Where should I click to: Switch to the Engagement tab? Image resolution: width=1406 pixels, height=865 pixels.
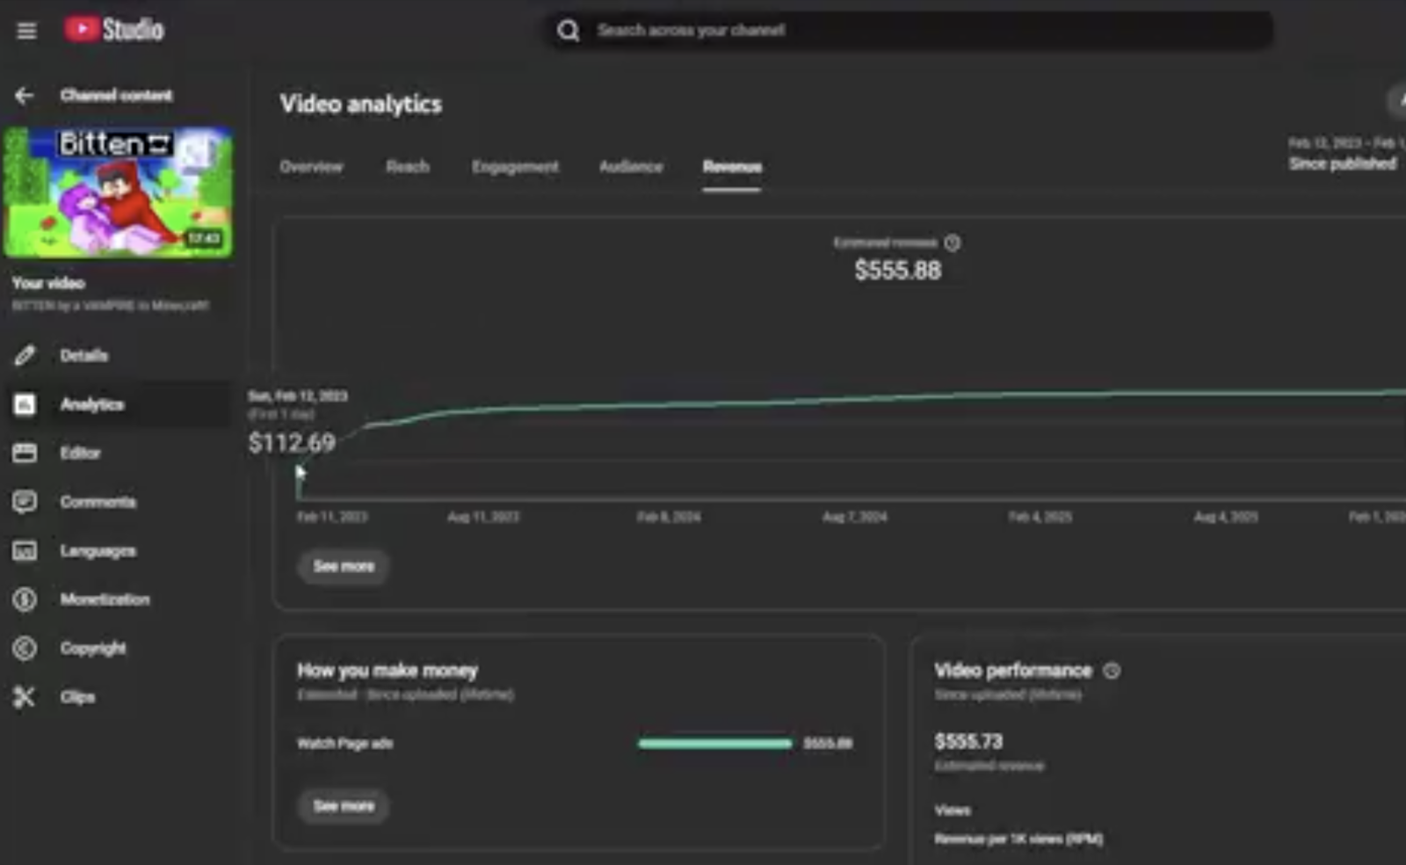click(515, 166)
